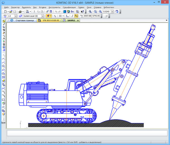Close the SAMPLE document tab
The width and height of the screenshot is (170, 145).
(78, 21)
